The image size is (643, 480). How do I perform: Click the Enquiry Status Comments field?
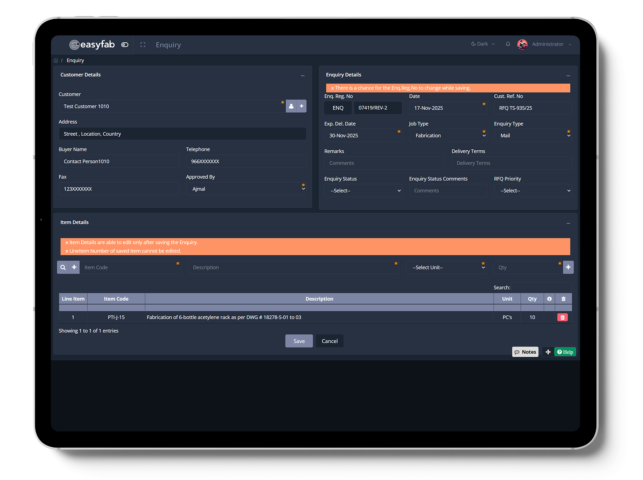[448, 191]
